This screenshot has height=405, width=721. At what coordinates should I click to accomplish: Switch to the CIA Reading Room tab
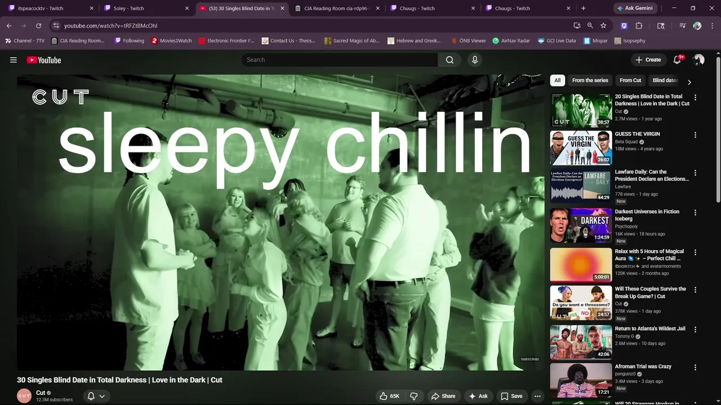click(338, 8)
